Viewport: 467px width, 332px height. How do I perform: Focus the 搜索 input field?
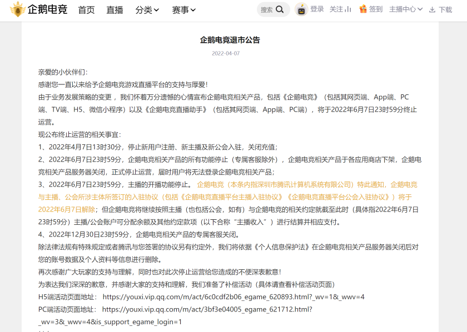(267, 10)
